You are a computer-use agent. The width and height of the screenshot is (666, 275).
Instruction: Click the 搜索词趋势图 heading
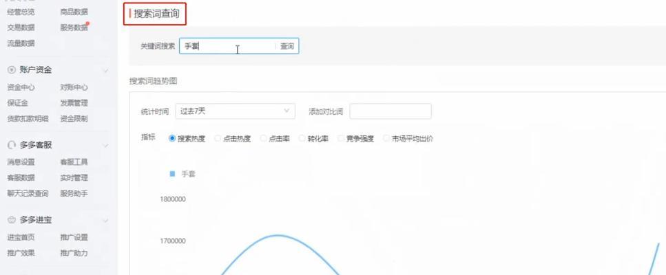pos(153,81)
